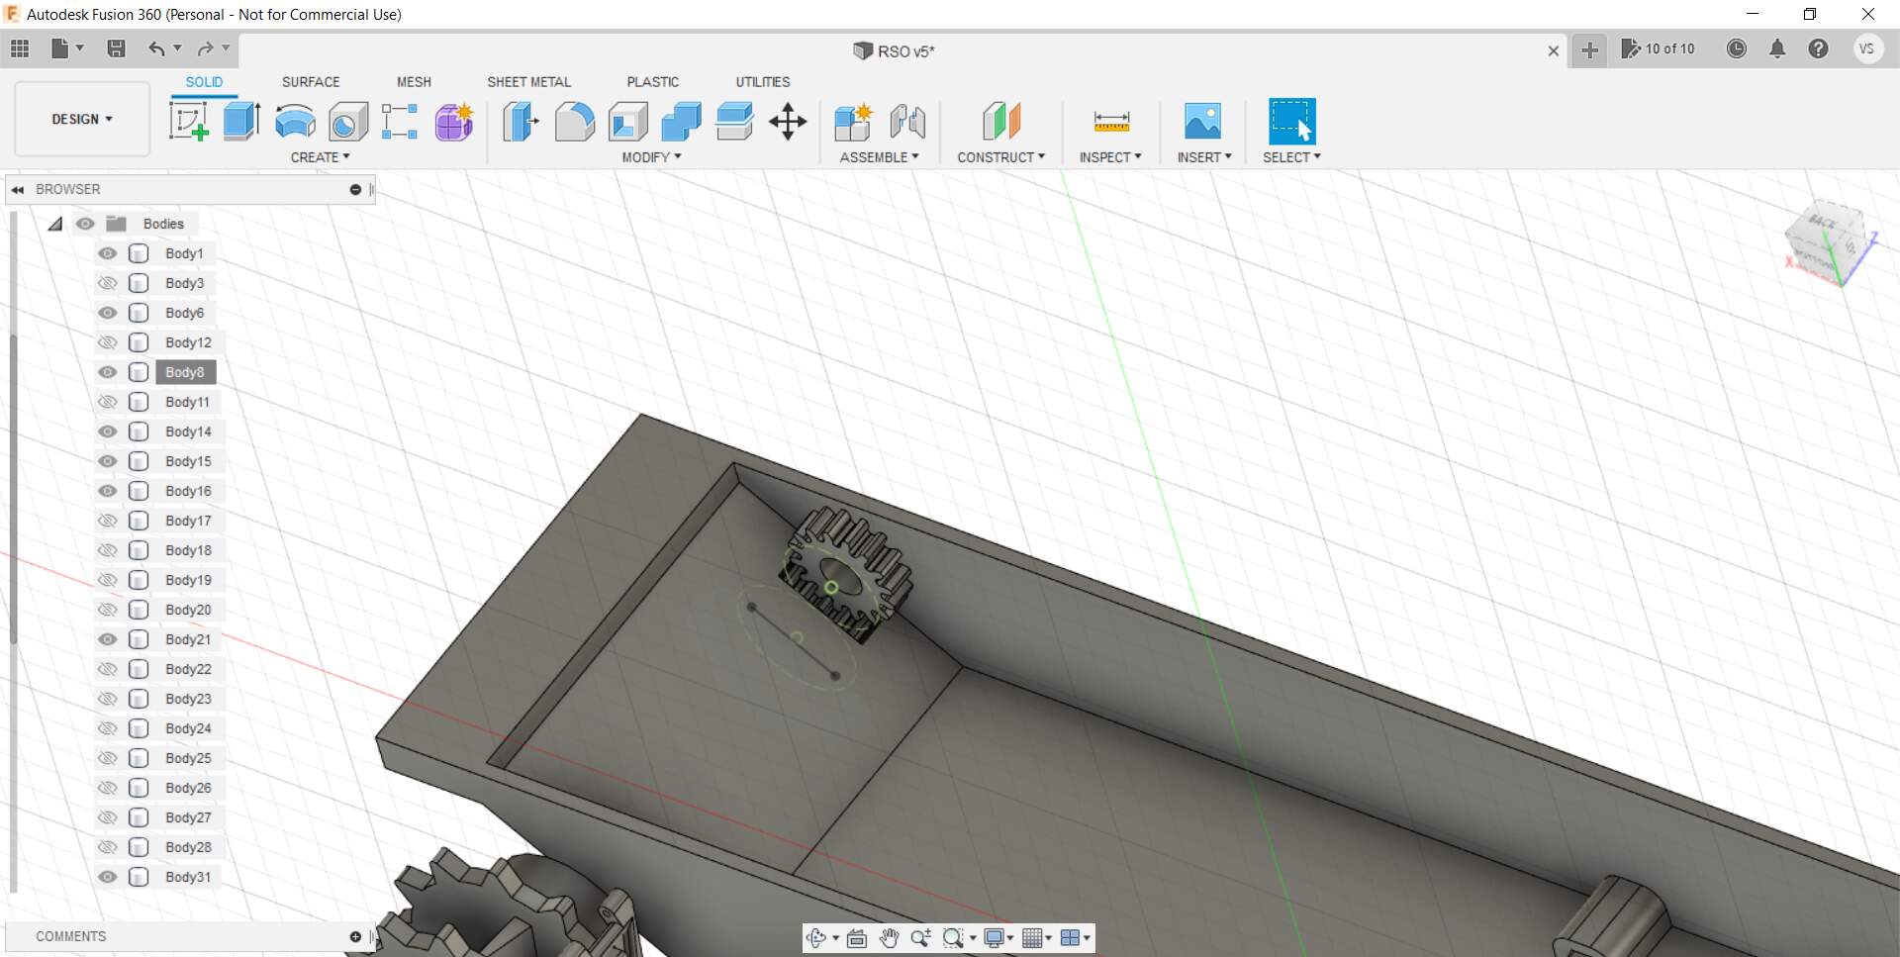Select the Revolve tool icon
Image resolution: width=1900 pixels, height=957 pixels.
(295, 122)
